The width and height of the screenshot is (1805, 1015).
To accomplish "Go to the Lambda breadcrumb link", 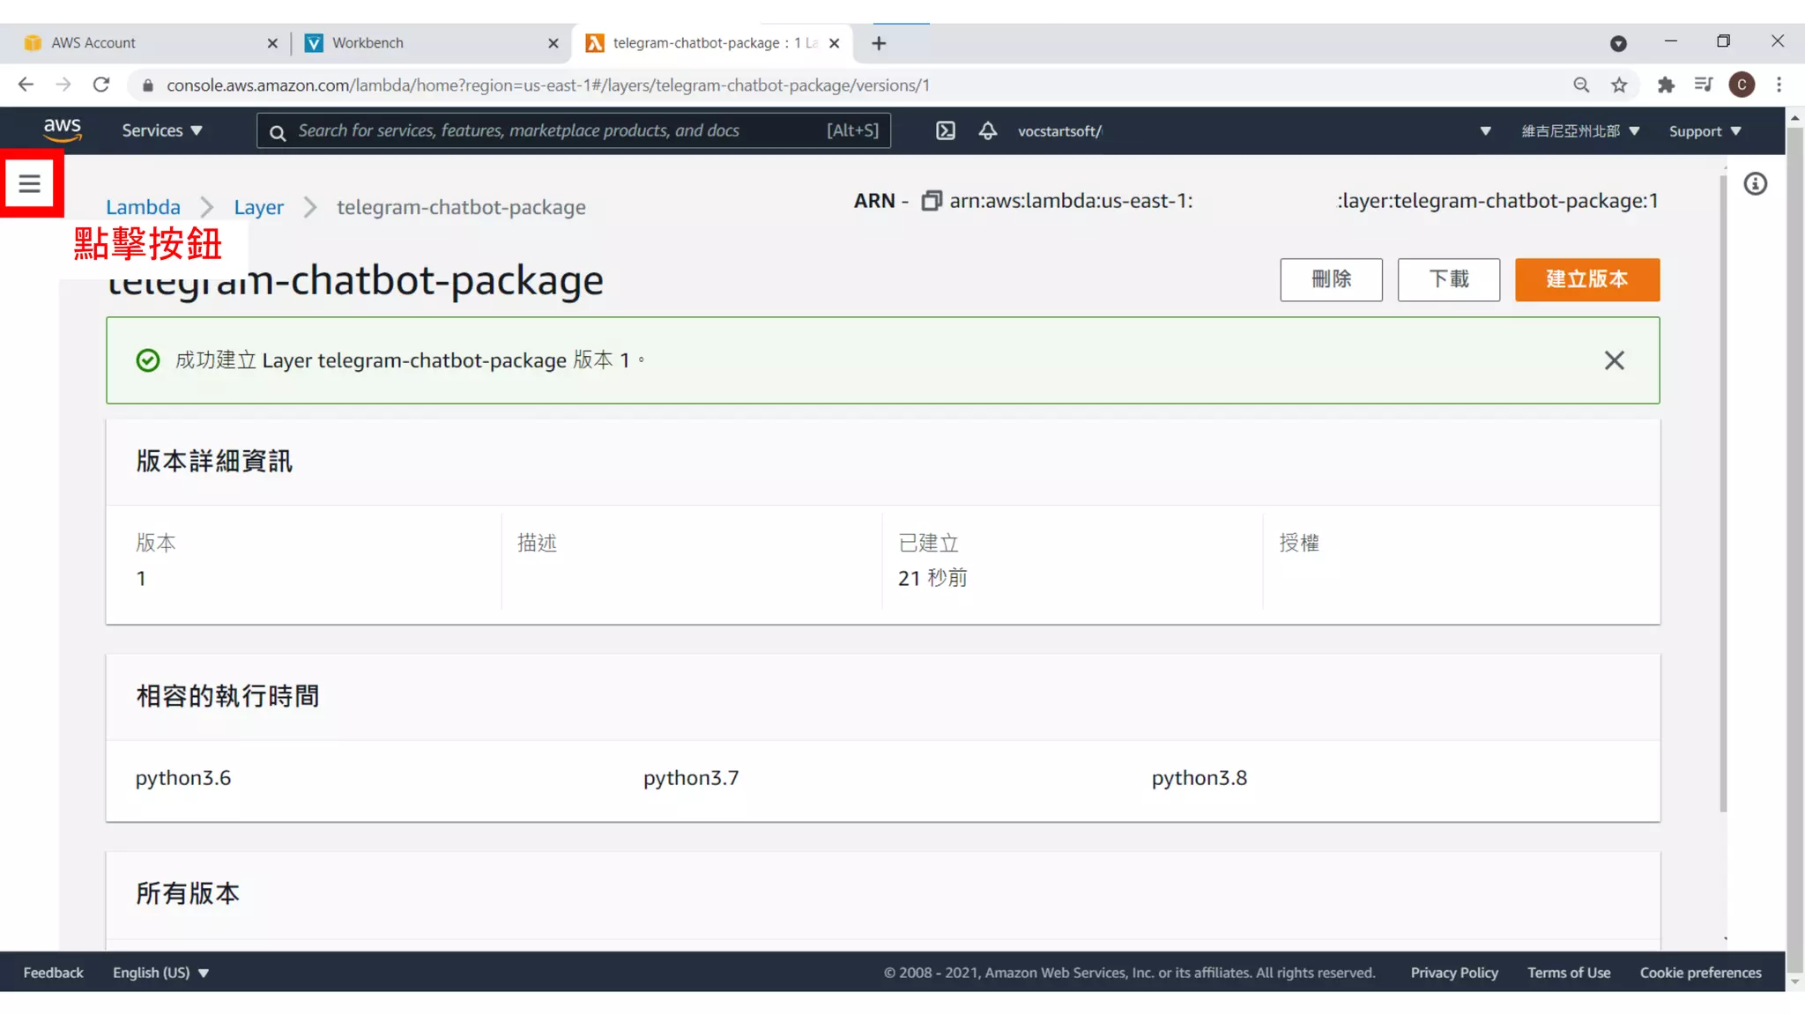I will tap(143, 207).
